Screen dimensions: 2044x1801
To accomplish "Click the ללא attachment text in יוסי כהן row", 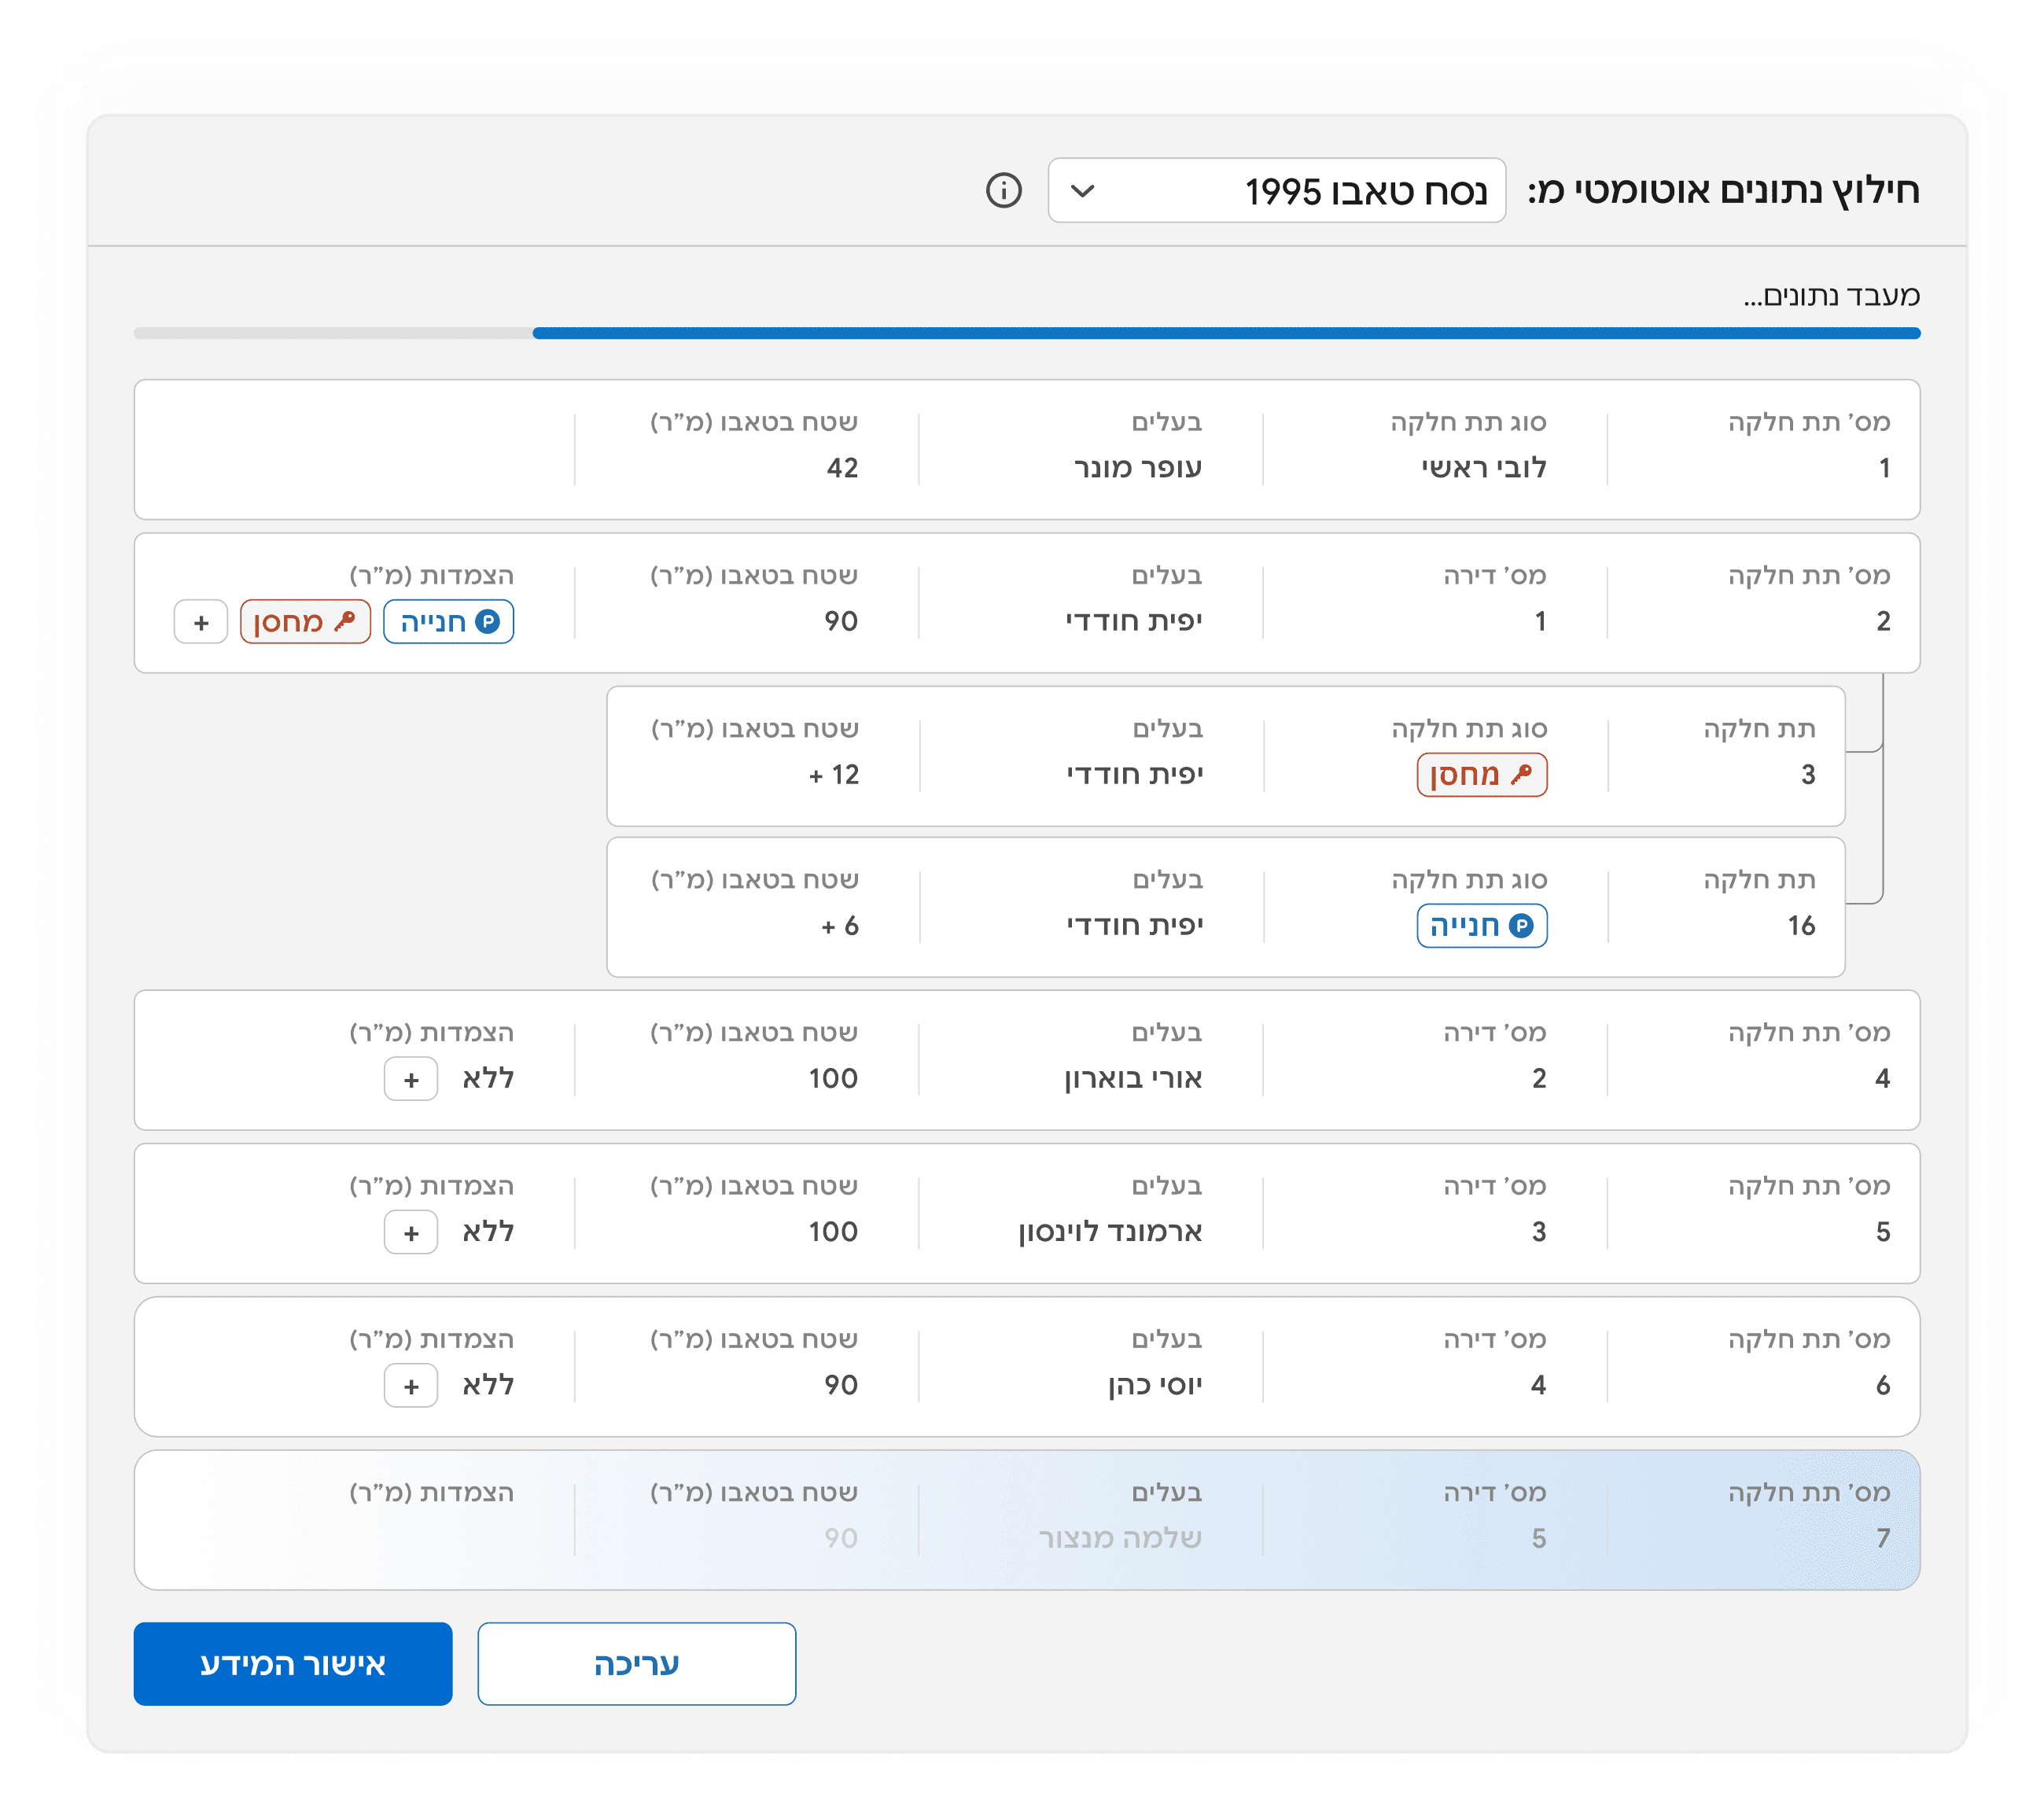I will coord(488,1385).
